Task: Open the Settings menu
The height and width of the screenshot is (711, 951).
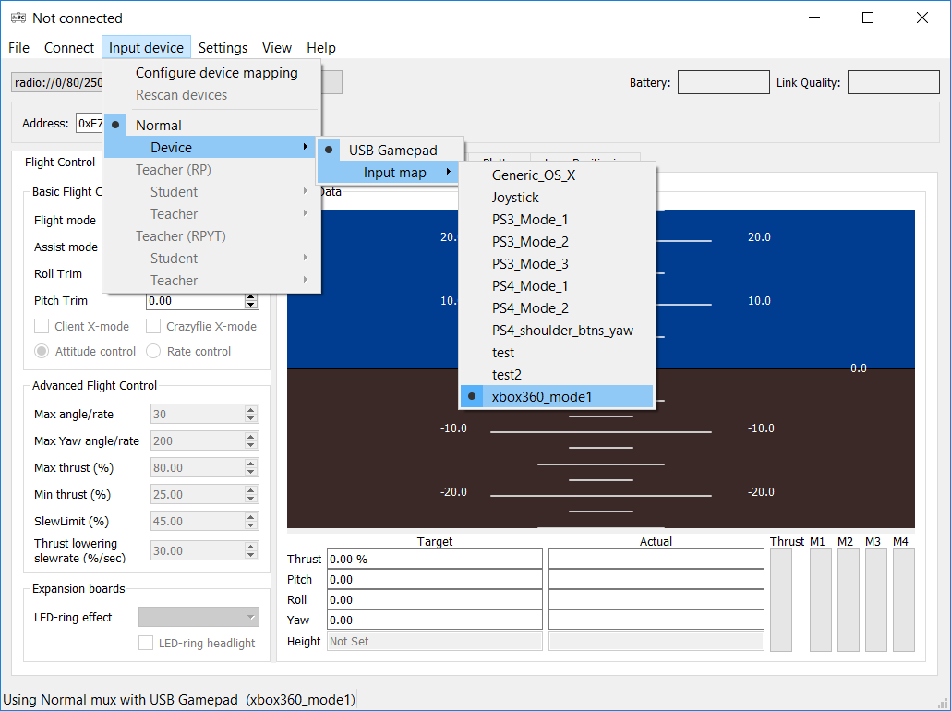Action: pos(223,47)
